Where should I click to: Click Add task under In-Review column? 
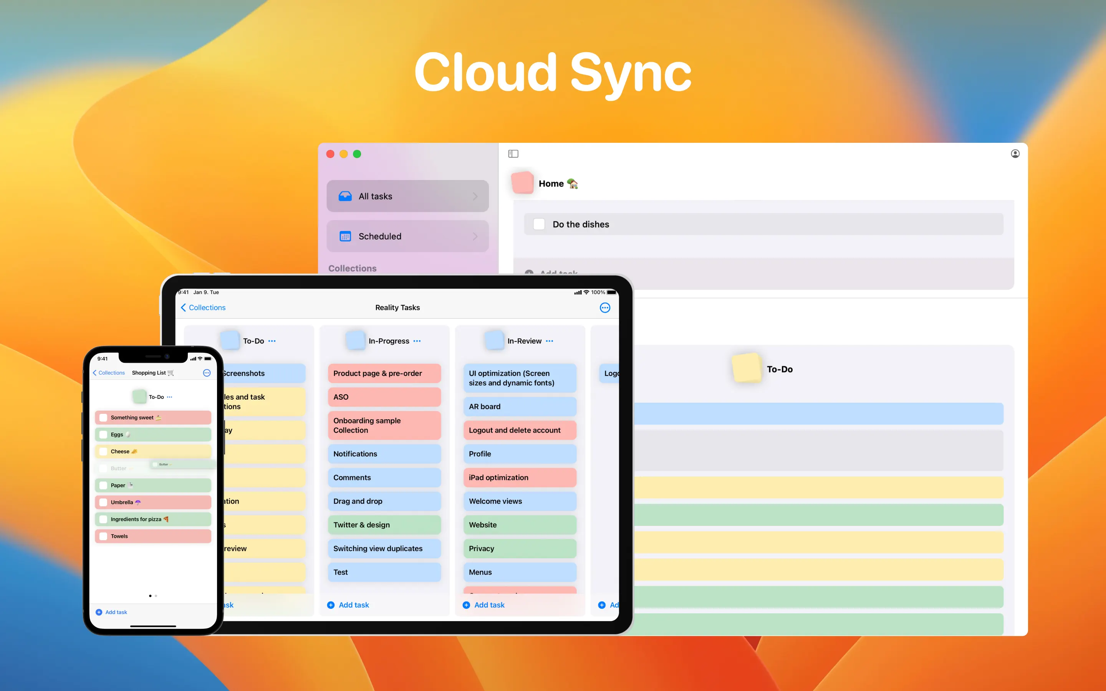pyautogui.click(x=489, y=605)
